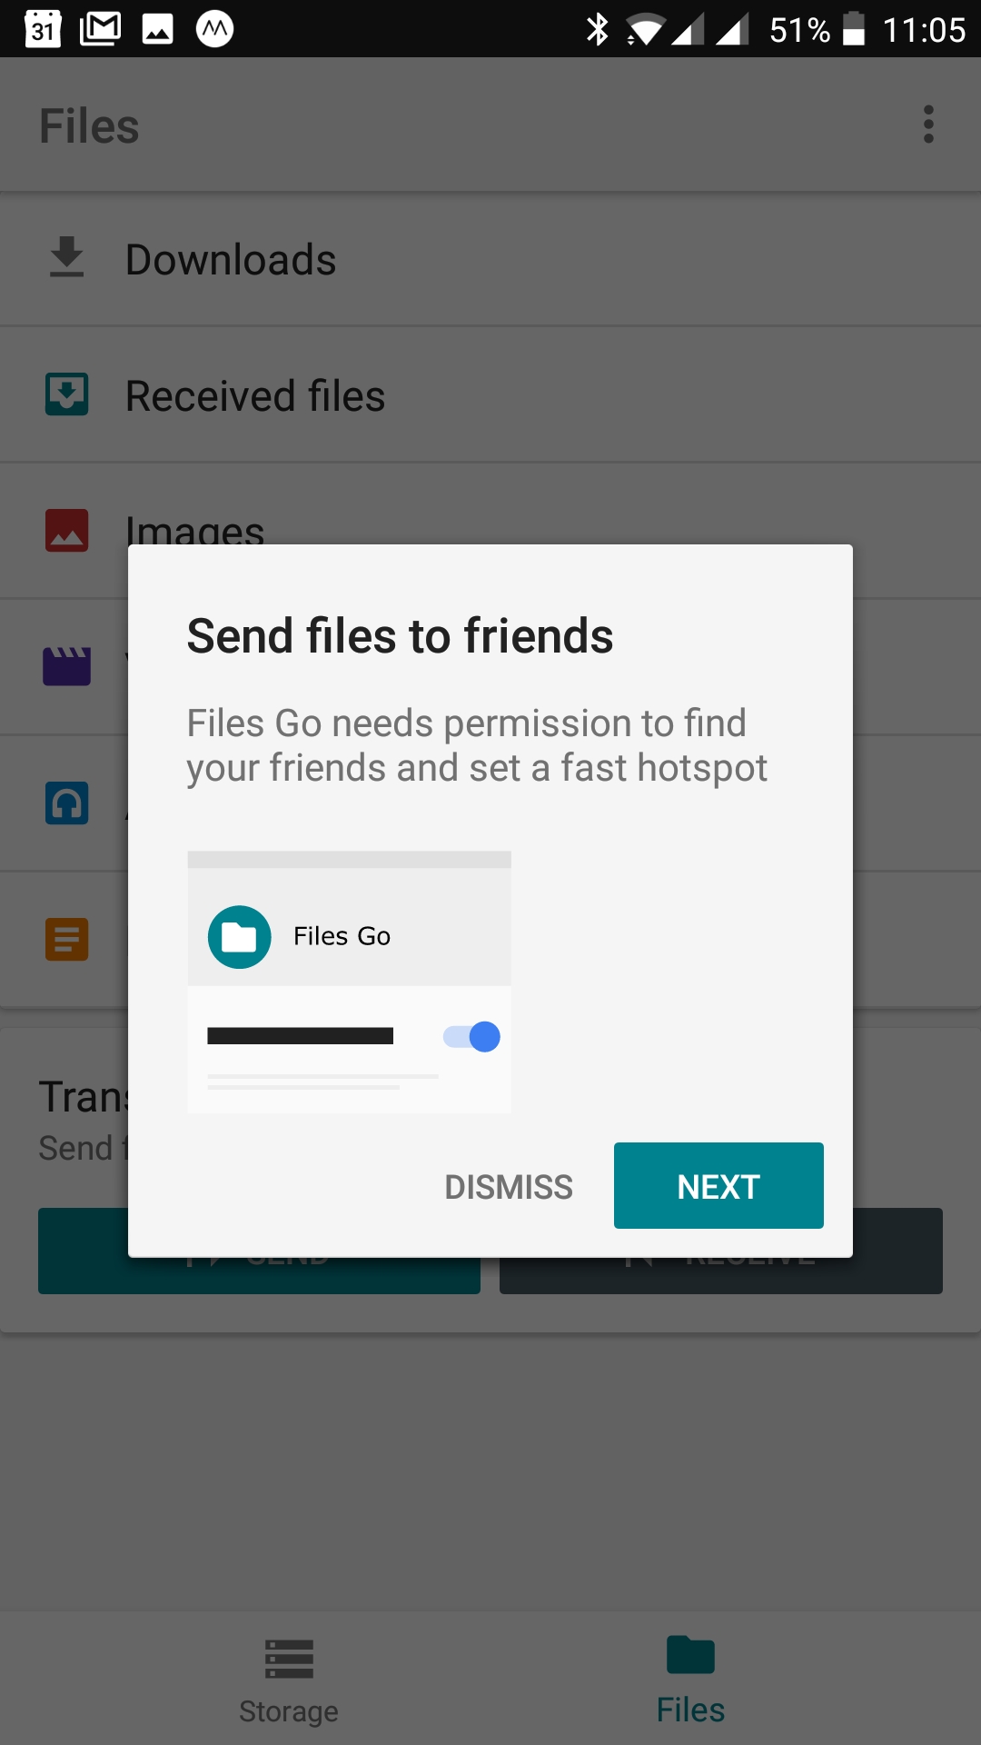Open the three-dot overflow menu
Viewport: 981px width, 1745px height.
pos(928,125)
